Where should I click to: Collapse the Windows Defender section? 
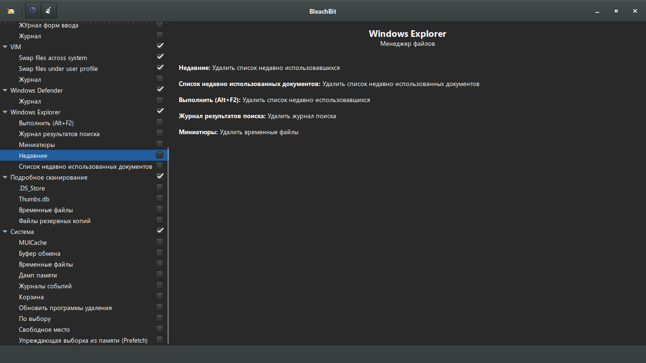pyautogui.click(x=5, y=90)
